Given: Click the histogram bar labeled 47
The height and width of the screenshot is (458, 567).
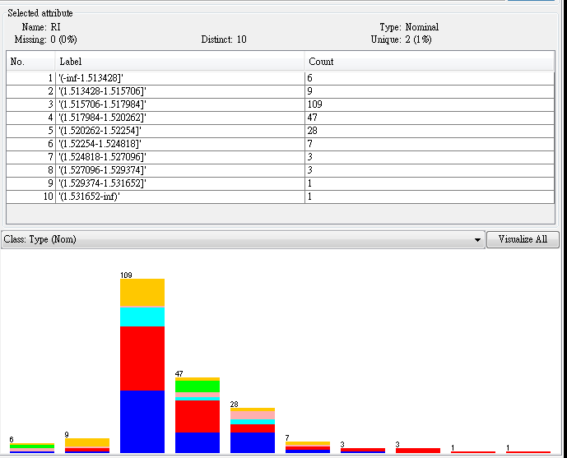Looking at the screenshot, I should pos(198,415).
